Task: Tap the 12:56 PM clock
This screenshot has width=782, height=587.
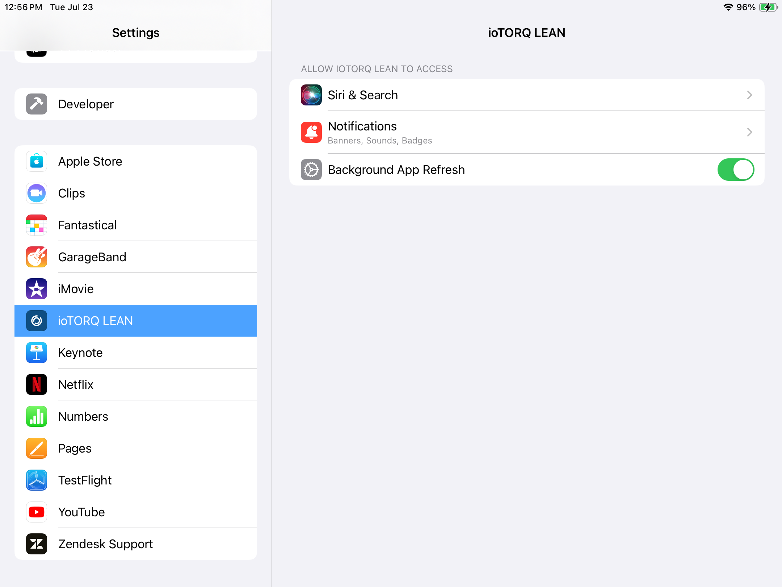Action: coord(24,7)
